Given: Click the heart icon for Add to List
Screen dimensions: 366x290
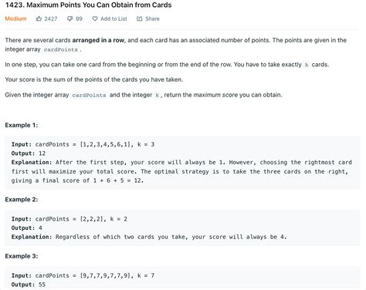Looking at the screenshot, I should point(95,19).
